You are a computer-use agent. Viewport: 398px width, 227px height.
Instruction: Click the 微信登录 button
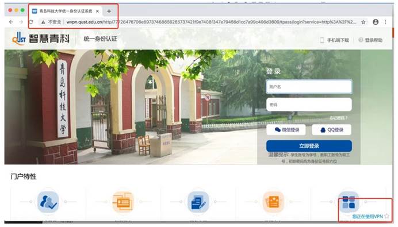click(x=286, y=130)
